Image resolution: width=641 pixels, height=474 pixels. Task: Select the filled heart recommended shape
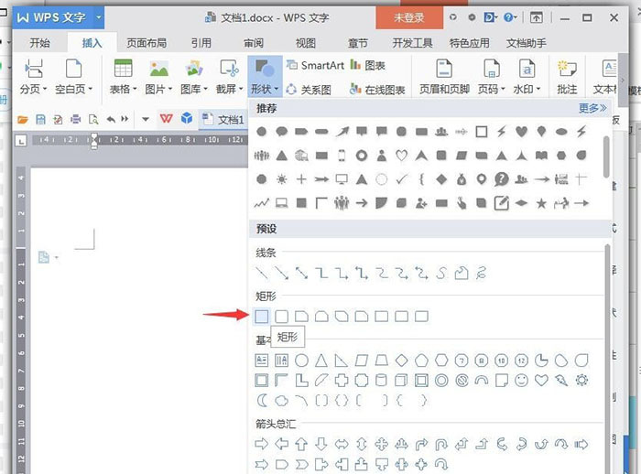(x=521, y=132)
